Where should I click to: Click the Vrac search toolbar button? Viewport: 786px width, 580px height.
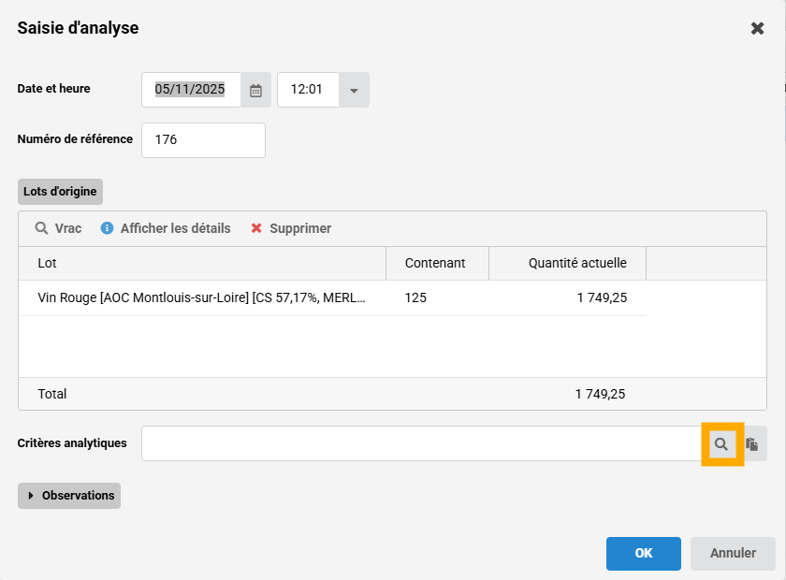(x=58, y=228)
